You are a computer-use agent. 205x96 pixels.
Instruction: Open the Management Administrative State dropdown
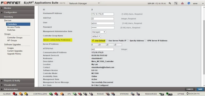tap(99, 32)
